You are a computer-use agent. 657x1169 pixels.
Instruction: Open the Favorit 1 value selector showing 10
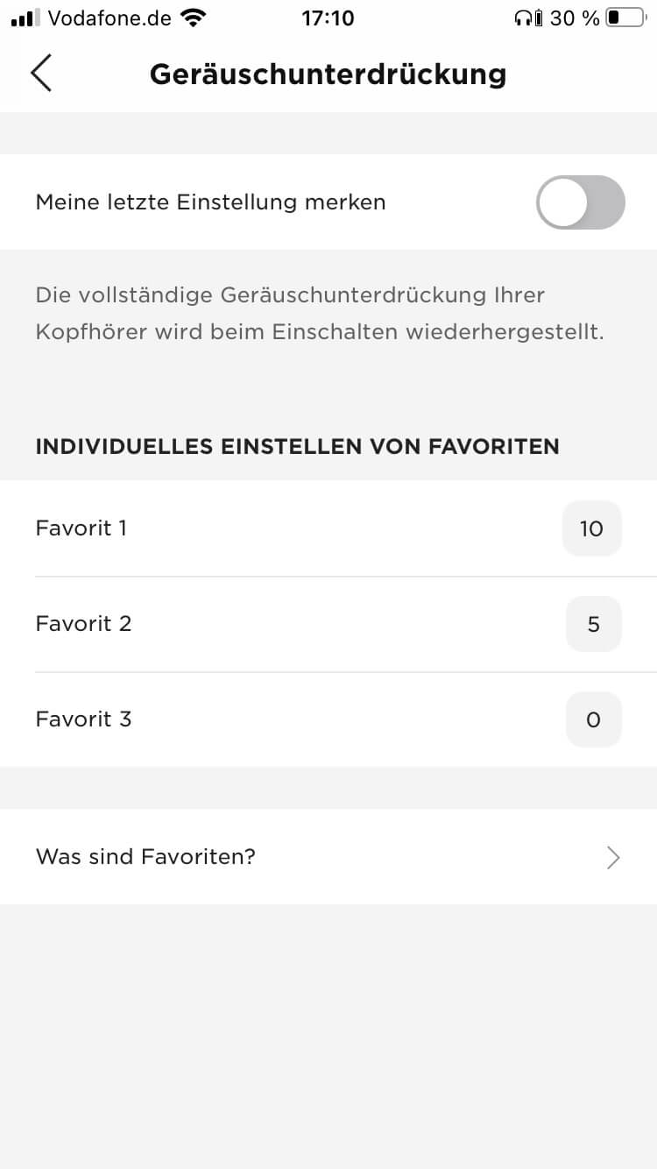click(x=592, y=528)
